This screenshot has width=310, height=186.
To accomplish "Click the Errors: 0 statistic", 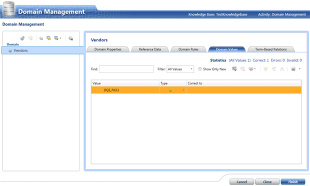I will pyautogui.click(x=278, y=60).
